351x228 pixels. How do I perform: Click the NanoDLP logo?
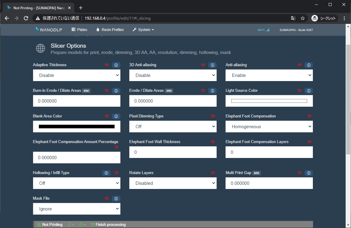coord(49,30)
